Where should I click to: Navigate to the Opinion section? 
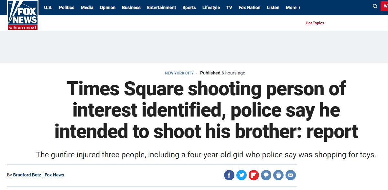coord(108,7)
